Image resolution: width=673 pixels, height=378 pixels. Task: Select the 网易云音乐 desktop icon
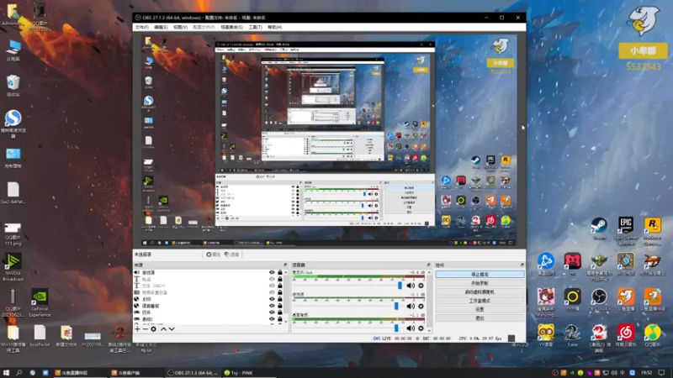click(626, 335)
